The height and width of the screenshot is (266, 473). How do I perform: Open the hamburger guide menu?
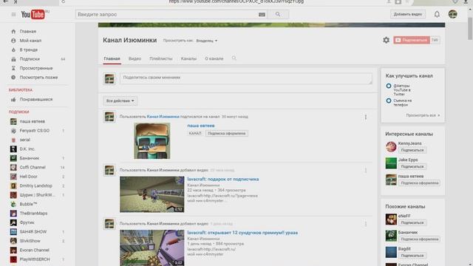tap(13, 14)
